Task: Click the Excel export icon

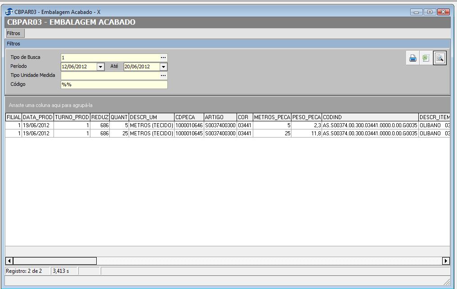Action: (426, 58)
